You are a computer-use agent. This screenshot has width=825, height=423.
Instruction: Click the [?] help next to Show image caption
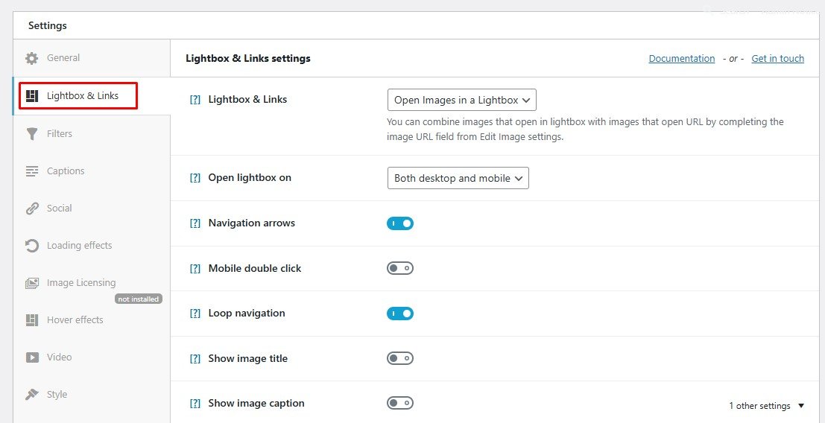tap(195, 404)
